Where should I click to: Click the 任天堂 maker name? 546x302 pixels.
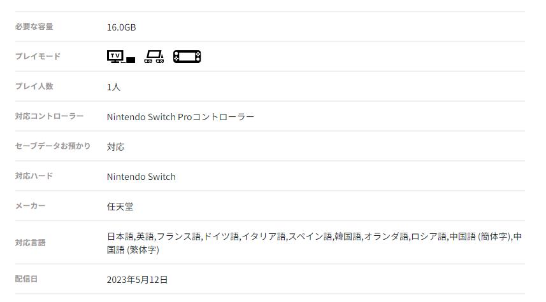[120, 207]
